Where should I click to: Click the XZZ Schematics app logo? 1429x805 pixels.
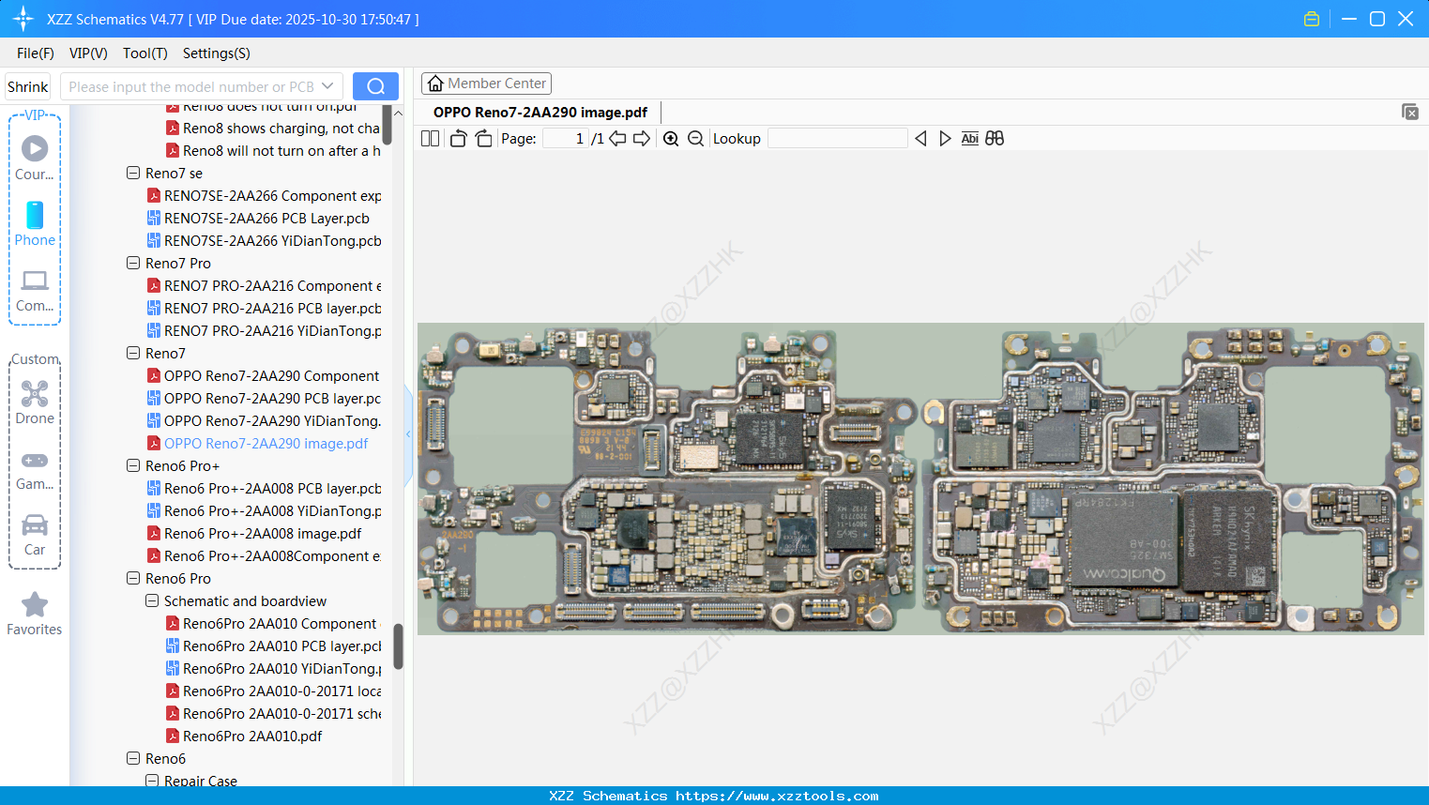[x=23, y=19]
